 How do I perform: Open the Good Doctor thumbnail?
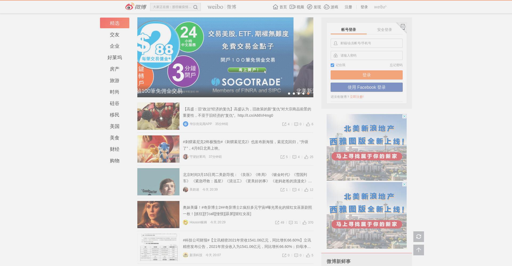pyautogui.click(x=158, y=182)
